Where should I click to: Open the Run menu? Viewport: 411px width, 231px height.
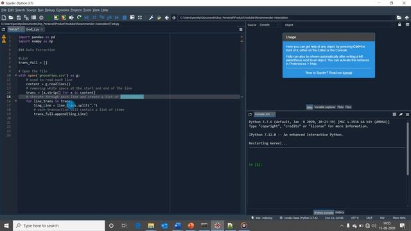click(40, 10)
